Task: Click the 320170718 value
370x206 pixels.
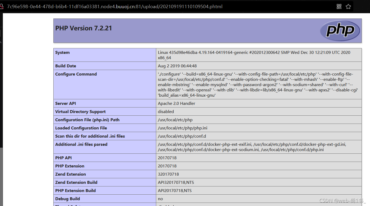Action: (168, 174)
